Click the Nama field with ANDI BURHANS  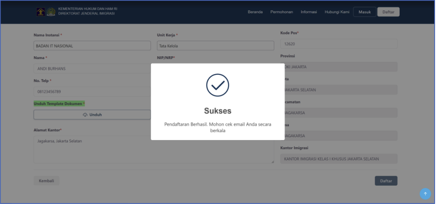(x=92, y=69)
